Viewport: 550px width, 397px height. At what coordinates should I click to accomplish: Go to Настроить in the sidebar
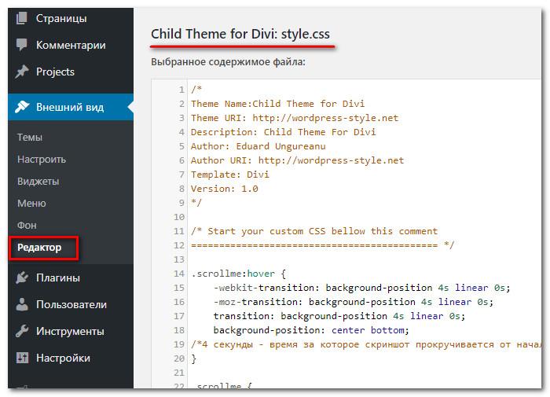(x=42, y=159)
